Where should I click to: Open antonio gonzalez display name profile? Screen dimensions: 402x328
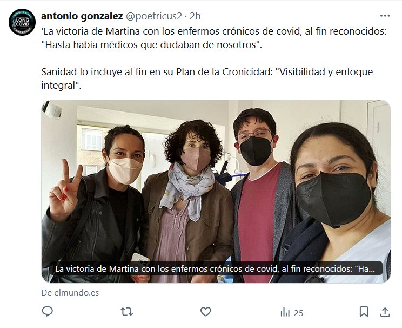pyautogui.click(x=82, y=16)
